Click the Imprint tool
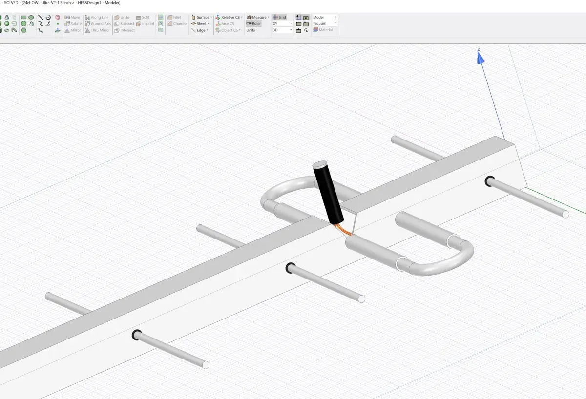The height and width of the screenshot is (399, 586). pos(145,23)
